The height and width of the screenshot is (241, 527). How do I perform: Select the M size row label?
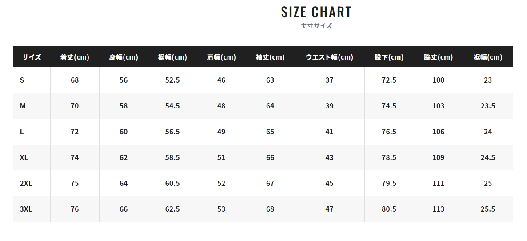tap(23, 106)
